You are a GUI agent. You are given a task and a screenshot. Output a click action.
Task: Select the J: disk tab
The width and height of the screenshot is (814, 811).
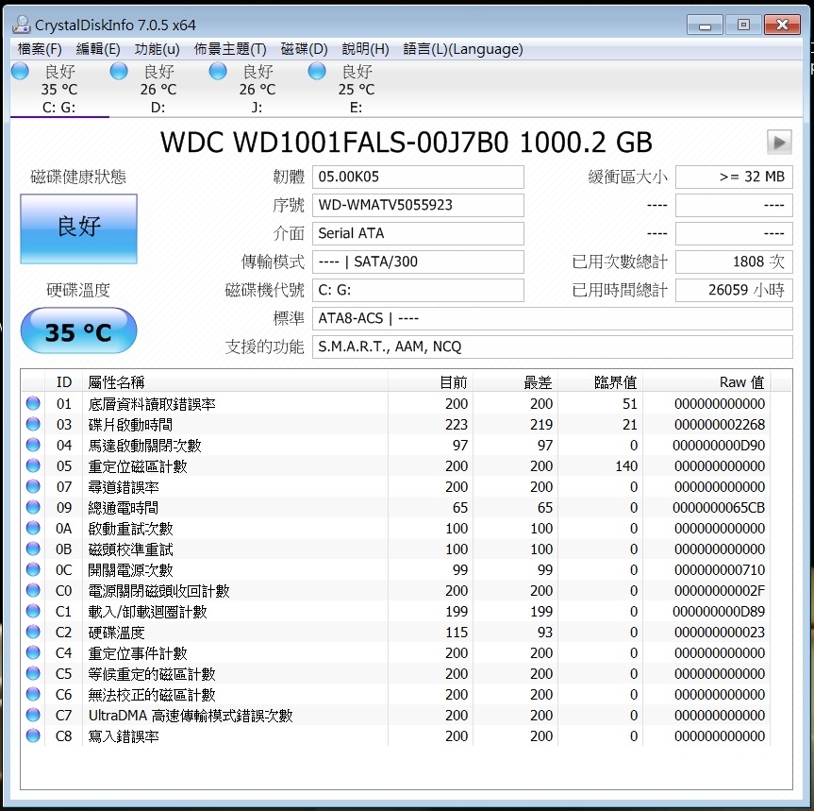[x=257, y=89]
